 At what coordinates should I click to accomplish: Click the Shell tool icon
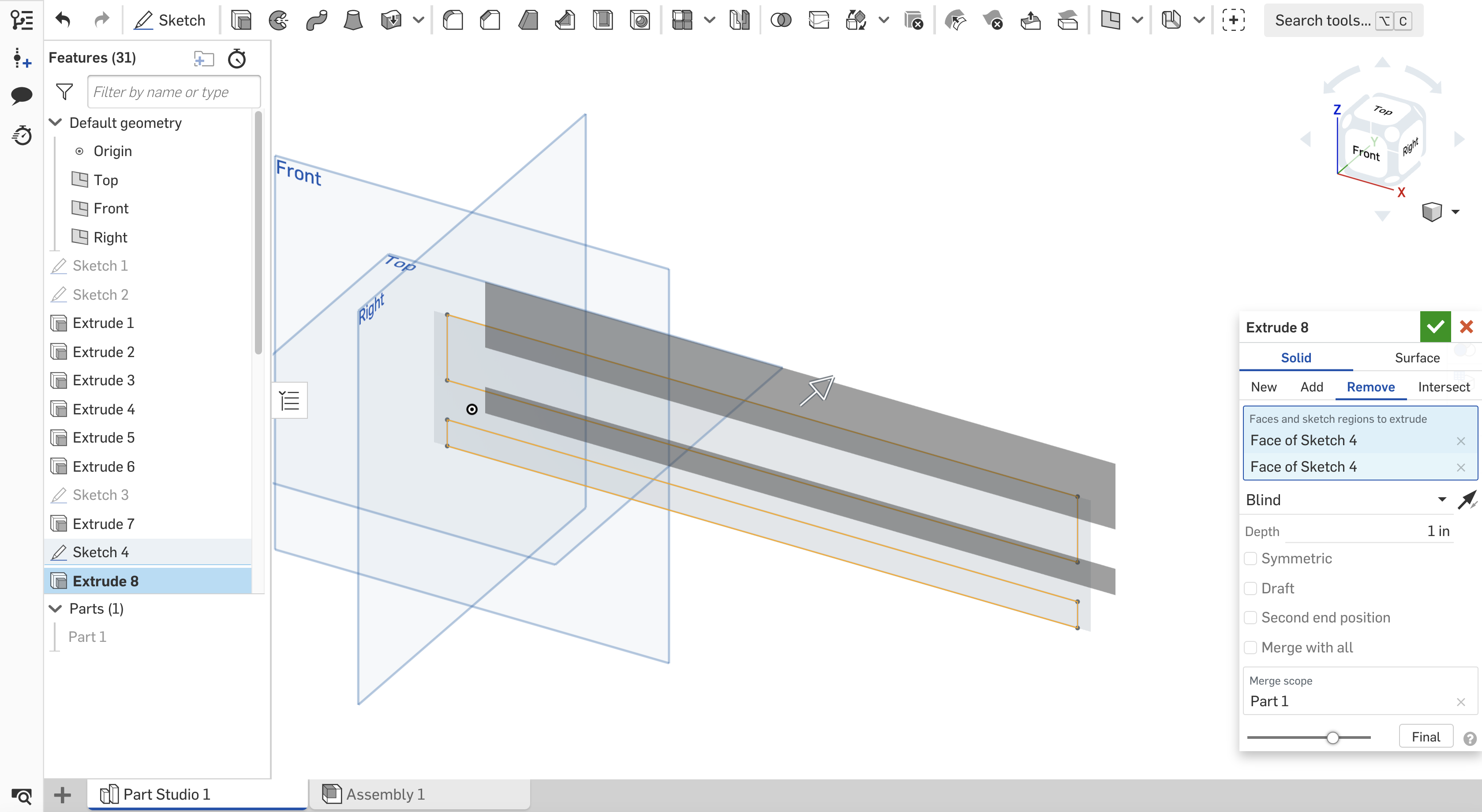601,19
